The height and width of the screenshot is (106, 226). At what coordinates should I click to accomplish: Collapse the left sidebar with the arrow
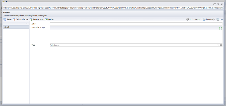27,24
